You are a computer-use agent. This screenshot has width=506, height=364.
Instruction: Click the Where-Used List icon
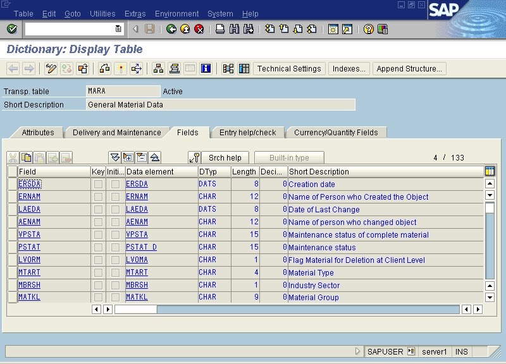pos(137,68)
